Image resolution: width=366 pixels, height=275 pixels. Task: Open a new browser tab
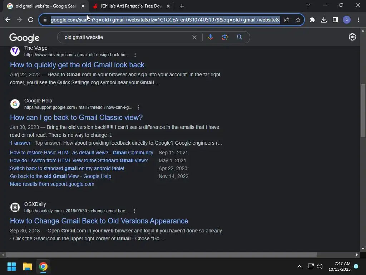coord(182,6)
